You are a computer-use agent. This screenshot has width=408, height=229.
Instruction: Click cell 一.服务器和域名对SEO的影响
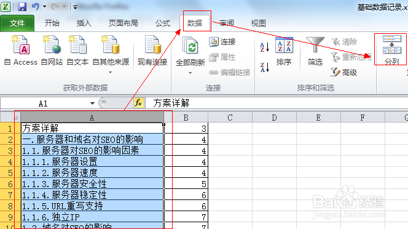[92, 140]
